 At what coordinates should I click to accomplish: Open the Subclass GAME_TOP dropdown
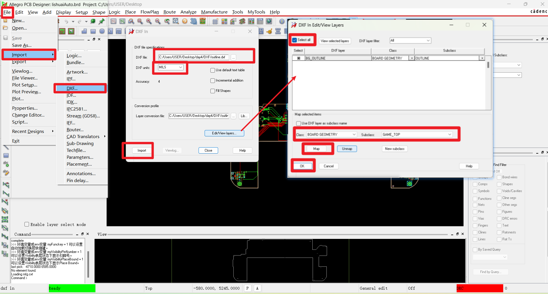click(417, 134)
